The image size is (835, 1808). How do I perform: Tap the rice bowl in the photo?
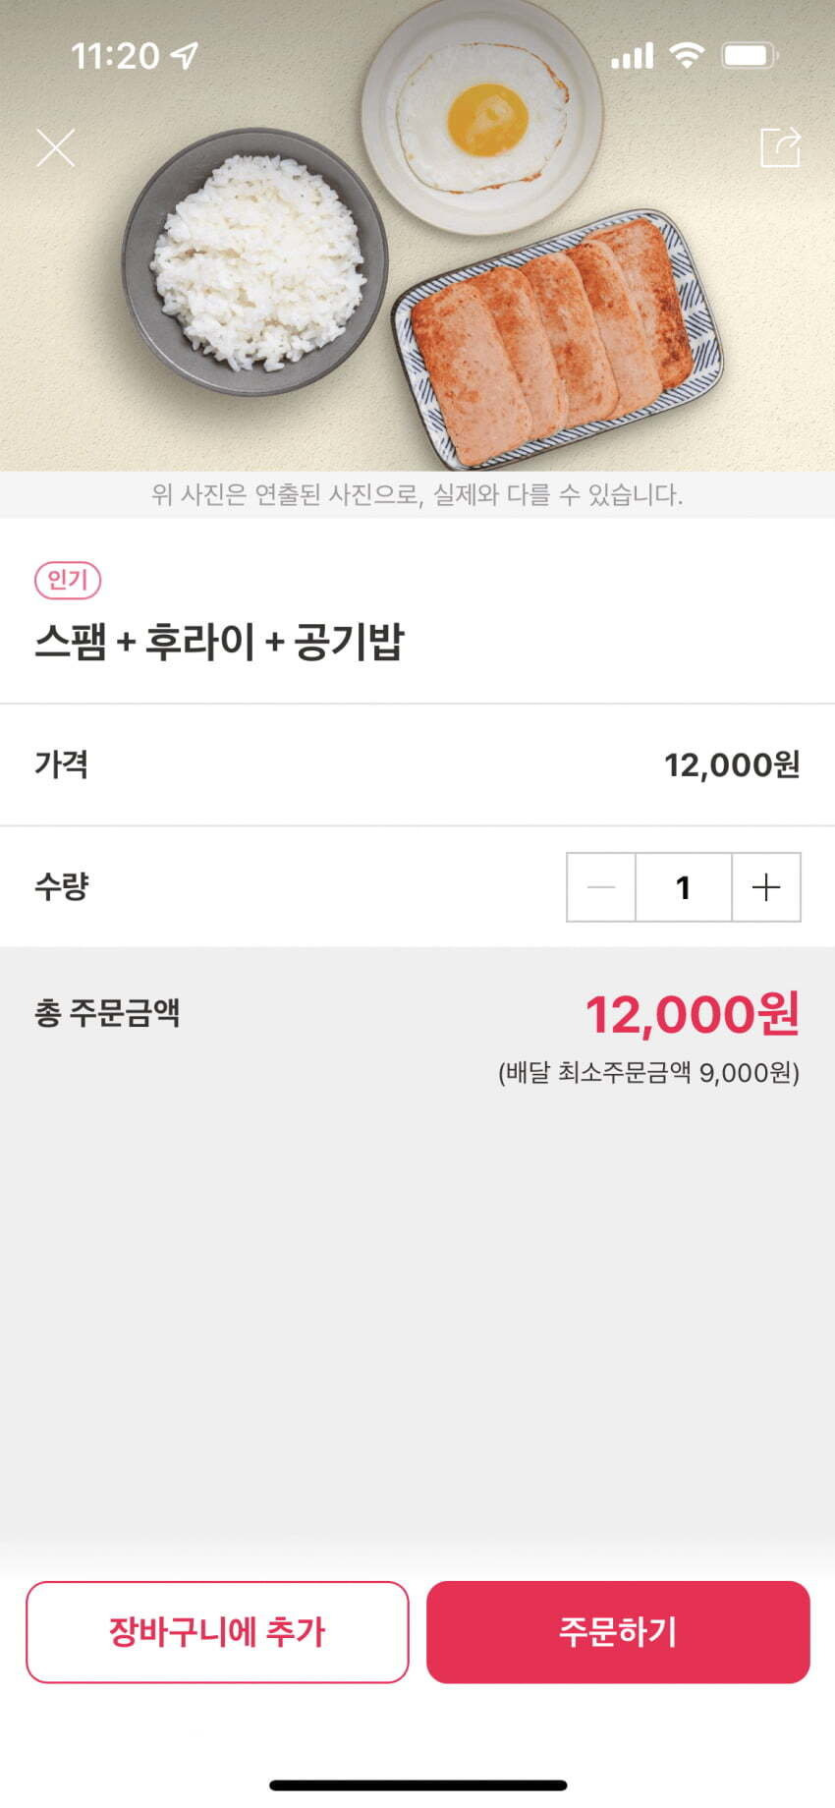pos(254,261)
